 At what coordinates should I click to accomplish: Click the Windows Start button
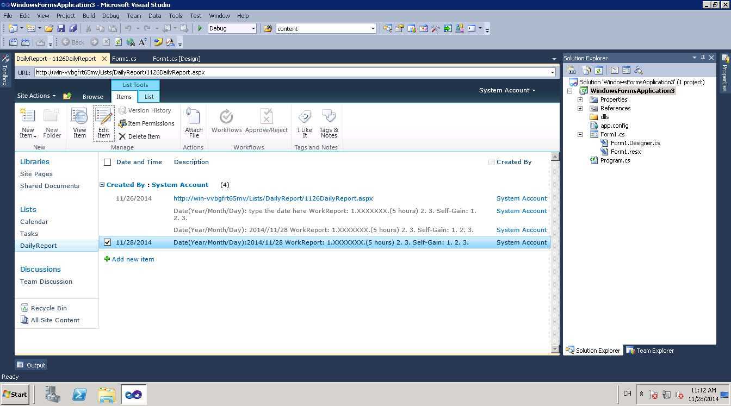pos(15,395)
